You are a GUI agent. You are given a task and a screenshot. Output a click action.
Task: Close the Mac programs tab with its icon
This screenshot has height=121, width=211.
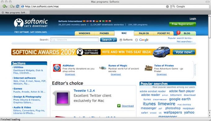(x=3, y=12)
